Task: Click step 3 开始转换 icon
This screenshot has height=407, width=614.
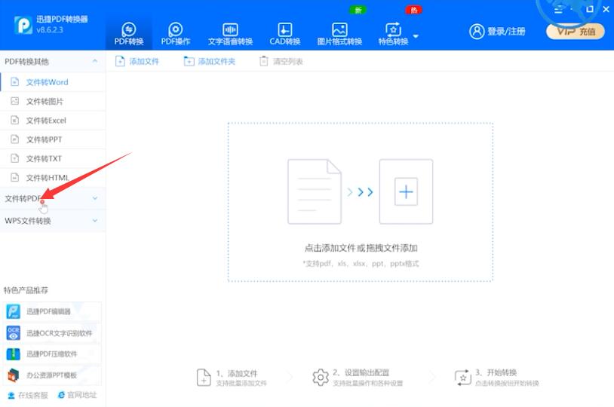Action: 463,378
